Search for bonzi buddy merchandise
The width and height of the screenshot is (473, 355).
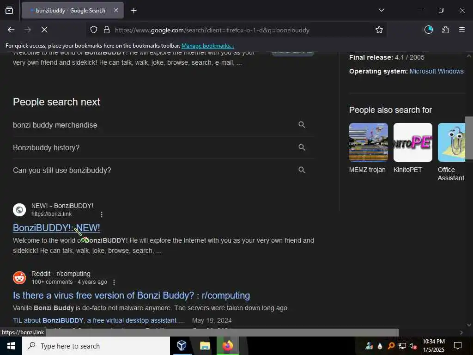[55, 125]
